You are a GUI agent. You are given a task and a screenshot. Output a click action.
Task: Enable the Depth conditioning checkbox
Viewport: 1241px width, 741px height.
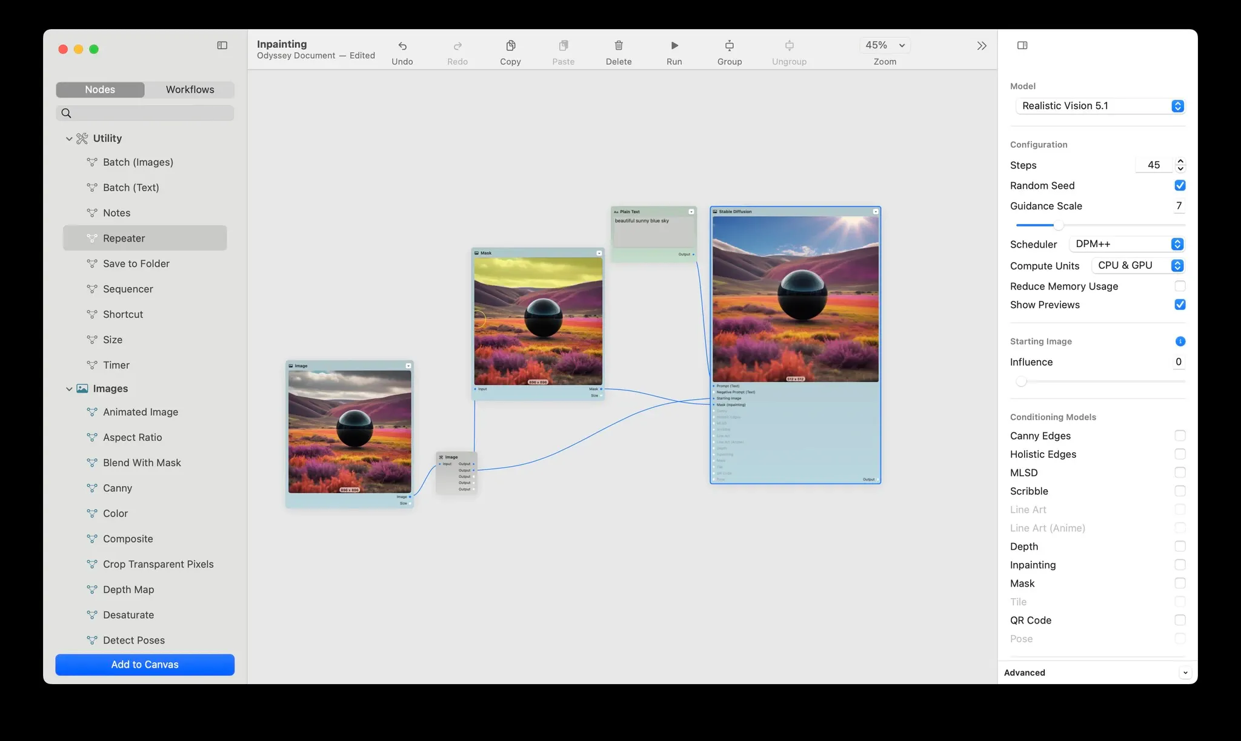[x=1180, y=546]
